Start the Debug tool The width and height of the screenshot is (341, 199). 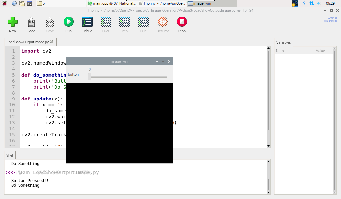pos(87,22)
